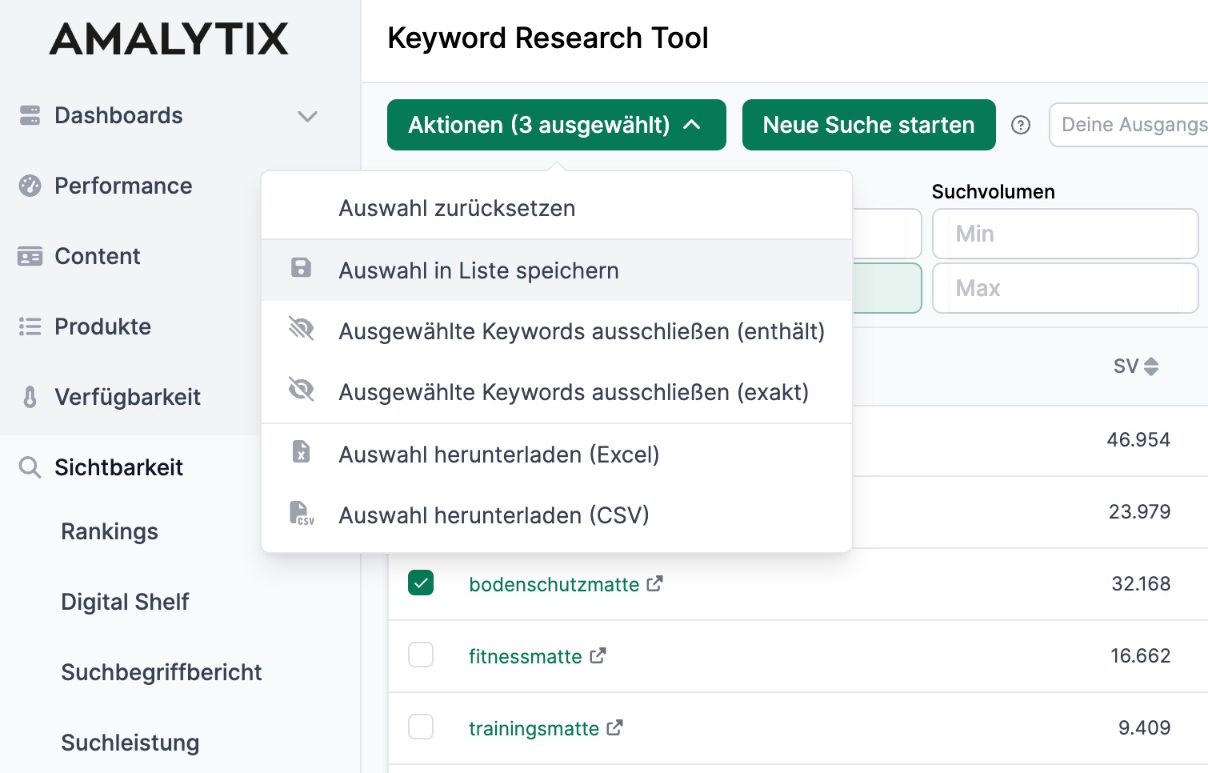Click the Suchvolumen Min input field

pyautogui.click(x=1065, y=234)
